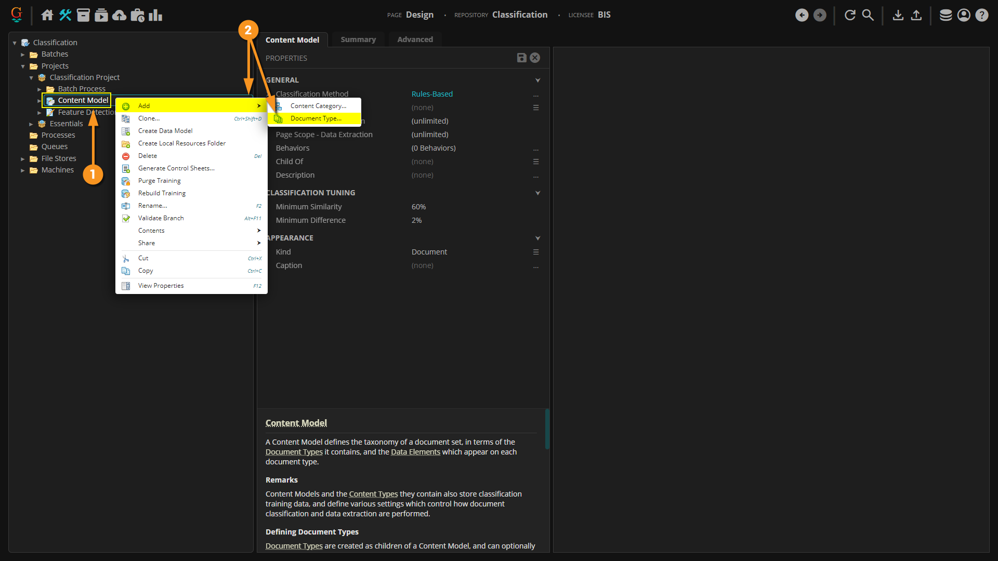Select Document Type from Add submenu

(316, 118)
